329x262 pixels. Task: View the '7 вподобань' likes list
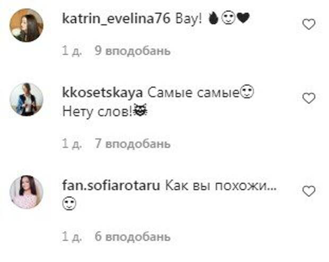click(x=133, y=144)
